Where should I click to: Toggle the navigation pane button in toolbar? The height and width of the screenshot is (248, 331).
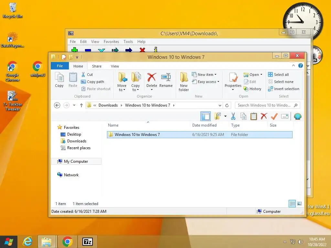pos(205,116)
